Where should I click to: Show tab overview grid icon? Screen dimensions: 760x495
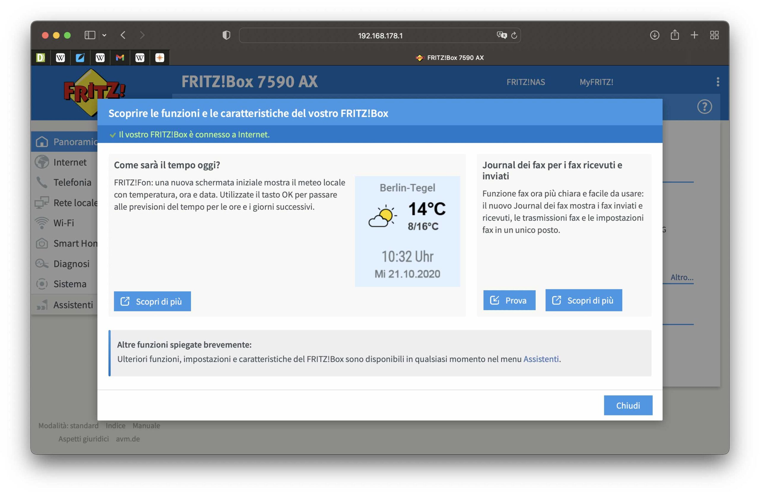coord(714,35)
